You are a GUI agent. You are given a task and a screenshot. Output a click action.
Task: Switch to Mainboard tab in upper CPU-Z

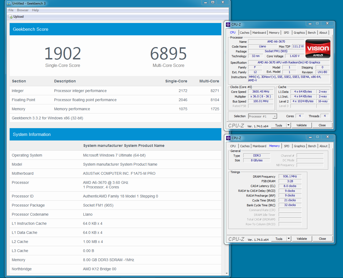pyautogui.click(x=259, y=33)
